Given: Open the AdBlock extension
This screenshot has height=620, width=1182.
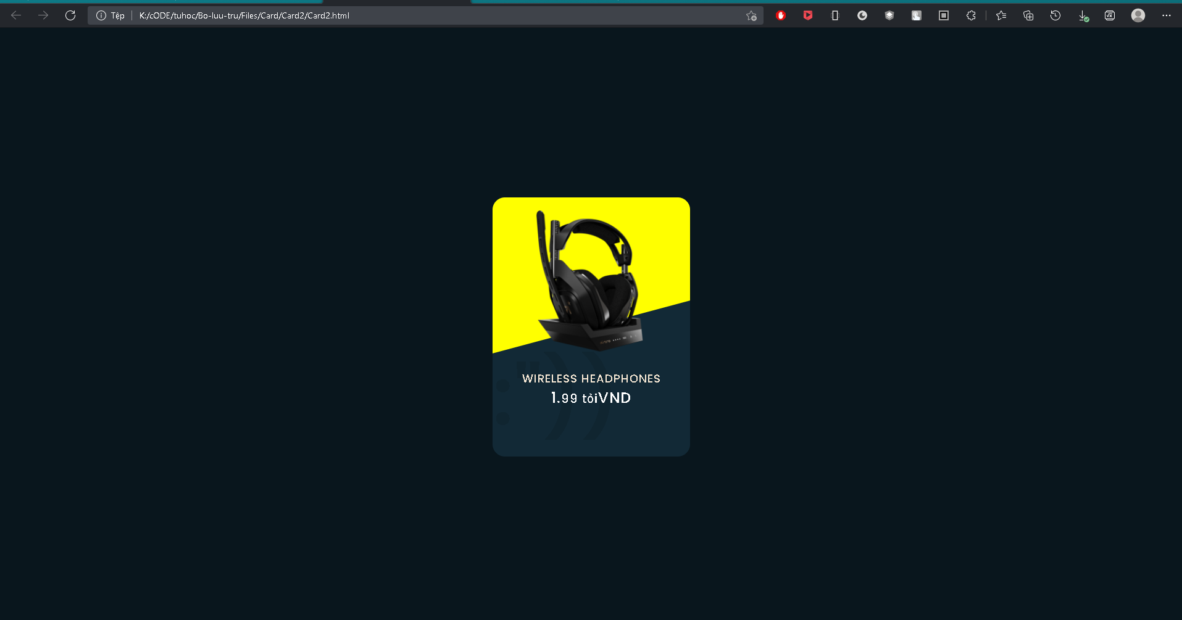Looking at the screenshot, I should [781, 15].
